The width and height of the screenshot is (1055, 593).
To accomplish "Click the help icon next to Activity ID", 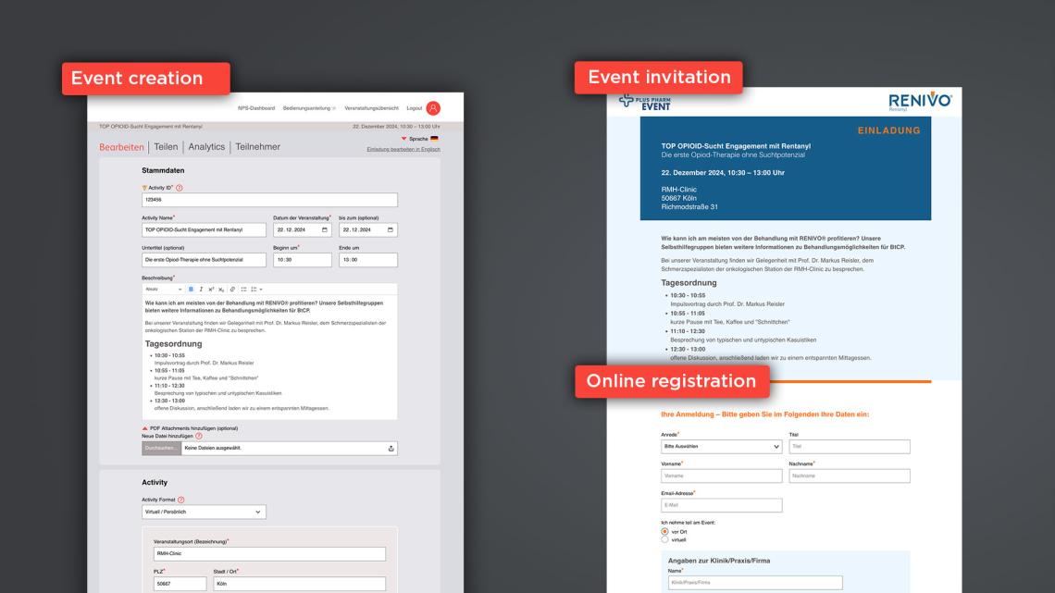I will pyautogui.click(x=179, y=188).
